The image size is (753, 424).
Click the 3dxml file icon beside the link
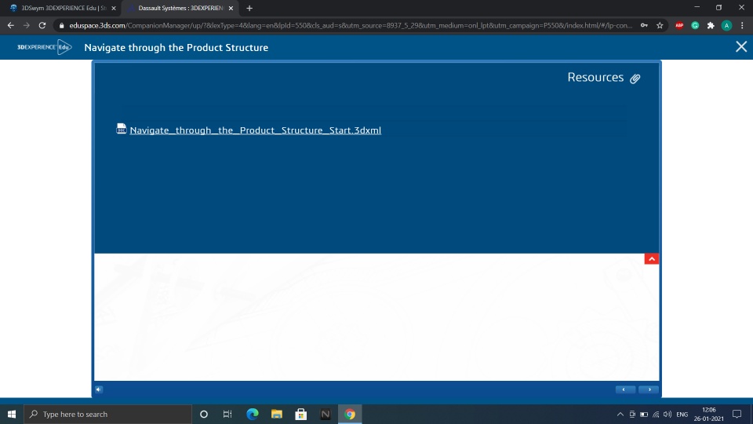pos(122,128)
